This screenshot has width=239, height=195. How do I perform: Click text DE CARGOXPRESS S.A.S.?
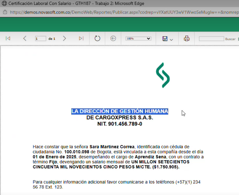click(x=120, y=118)
